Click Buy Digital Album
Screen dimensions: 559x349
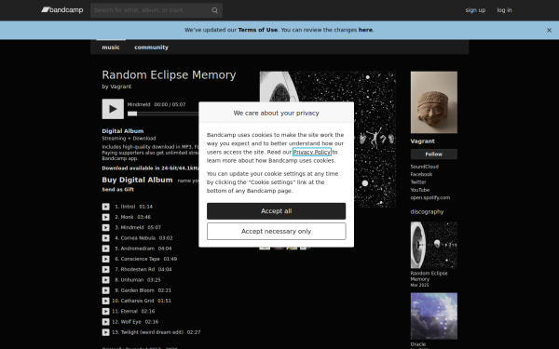137,180
